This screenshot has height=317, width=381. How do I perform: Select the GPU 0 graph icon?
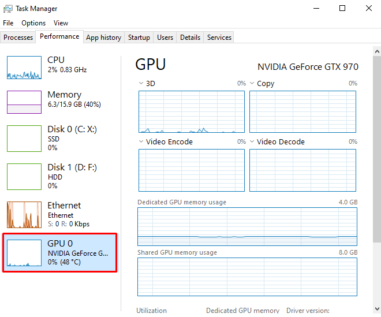pyautogui.click(x=24, y=253)
